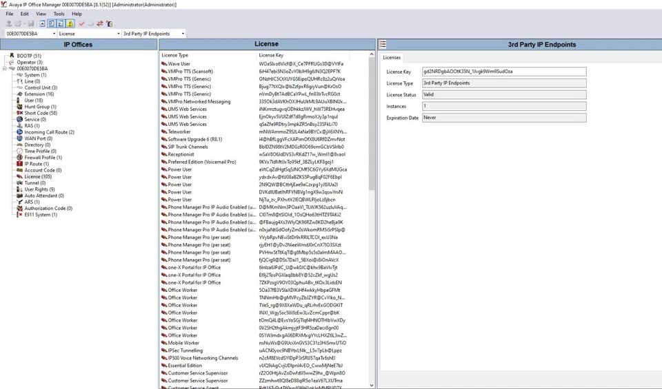
Task: Click the Directory (0) tree icon
Action: 19,145
